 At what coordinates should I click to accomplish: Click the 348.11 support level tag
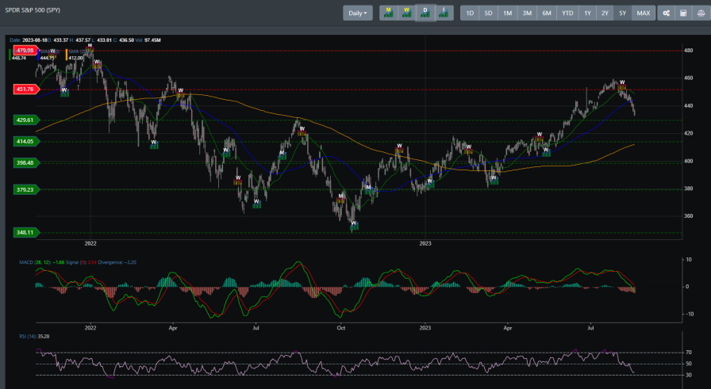[25, 232]
